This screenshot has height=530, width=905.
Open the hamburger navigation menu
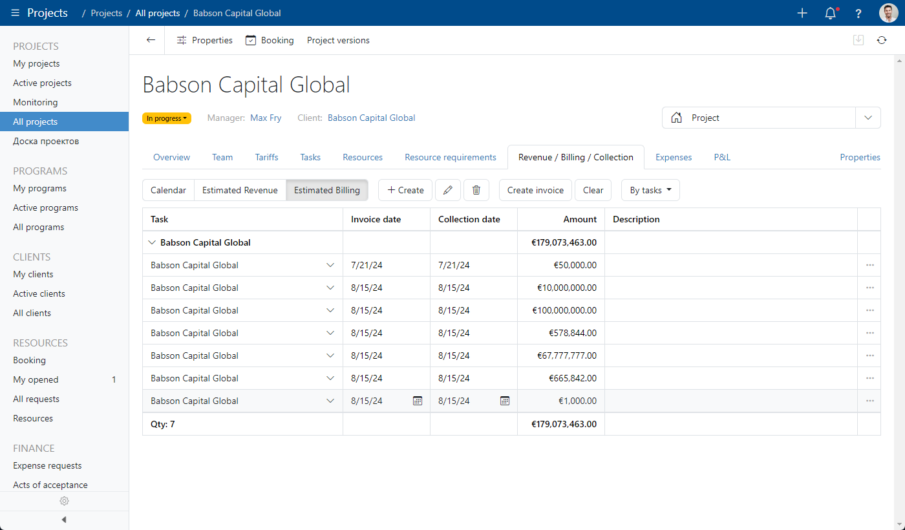[16, 13]
